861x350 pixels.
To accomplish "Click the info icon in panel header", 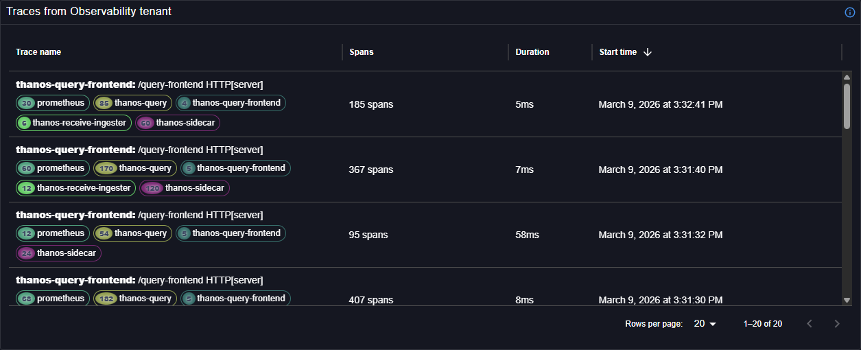I will point(849,12).
